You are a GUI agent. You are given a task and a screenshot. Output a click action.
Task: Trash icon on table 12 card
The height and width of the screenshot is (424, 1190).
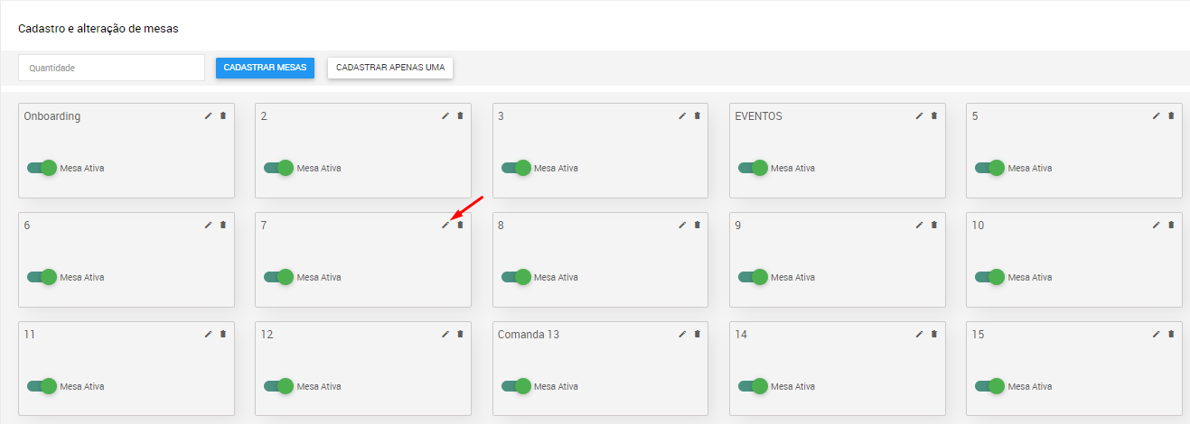(460, 334)
